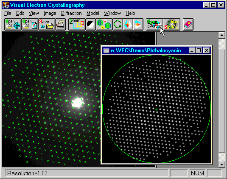Screen dimensions: 227x179
Task: Open the Diffraction menu
Action: (x=71, y=13)
